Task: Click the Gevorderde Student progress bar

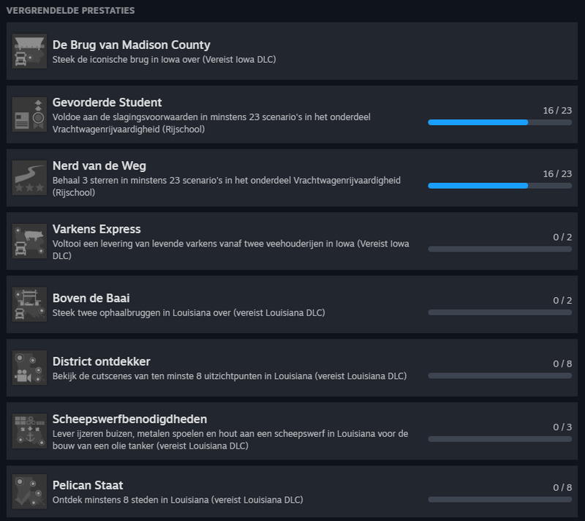Action: point(499,122)
